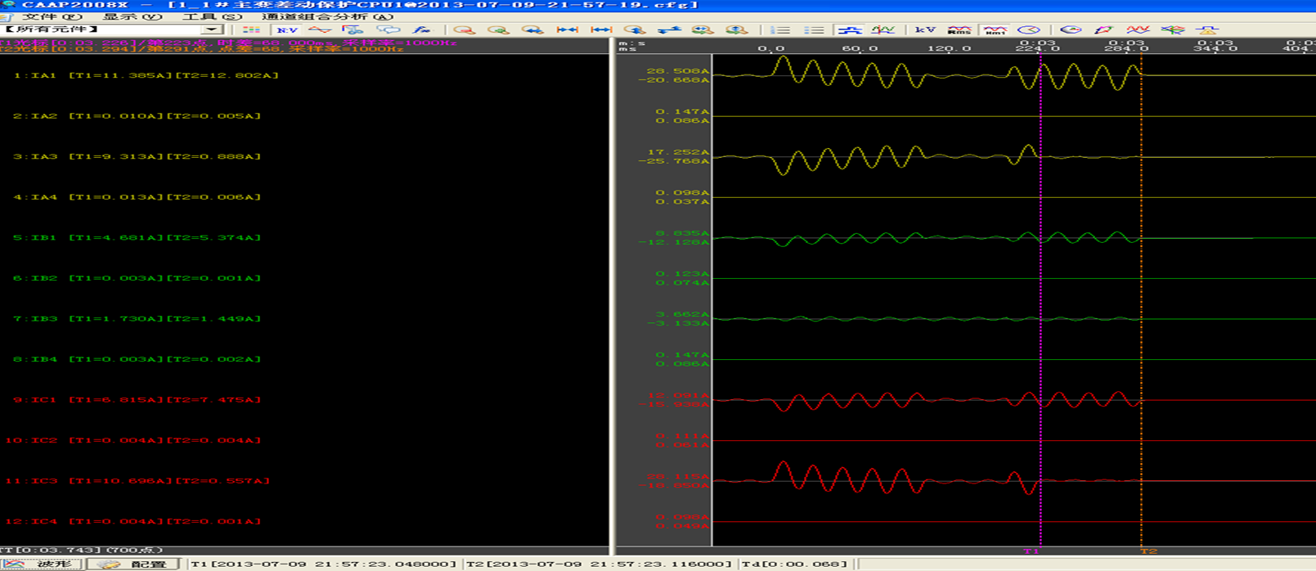
Task: Click the horizontal expand arrows icon
Action: (601, 29)
